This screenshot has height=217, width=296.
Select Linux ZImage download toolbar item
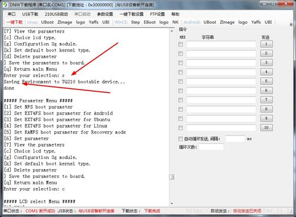pyautogui.click(x=65, y=22)
